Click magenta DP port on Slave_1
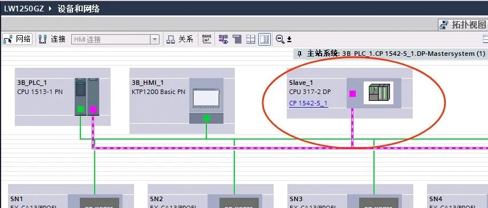Viewport: 488px width, 208px height. [x=352, y=93]
